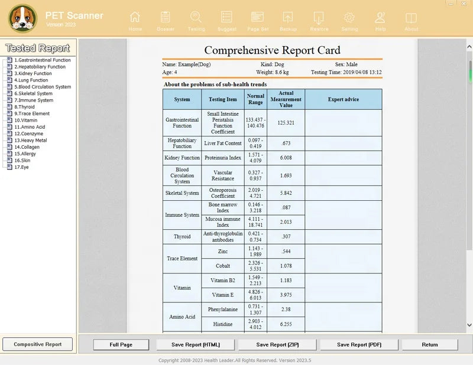The height and width of the screenshot is (365, 473).
Task: Open the Home toolbar icon
Action: click(135, 17)
